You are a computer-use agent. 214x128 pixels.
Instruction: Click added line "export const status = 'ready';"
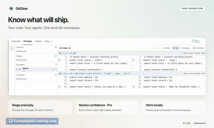coord(160,60)
